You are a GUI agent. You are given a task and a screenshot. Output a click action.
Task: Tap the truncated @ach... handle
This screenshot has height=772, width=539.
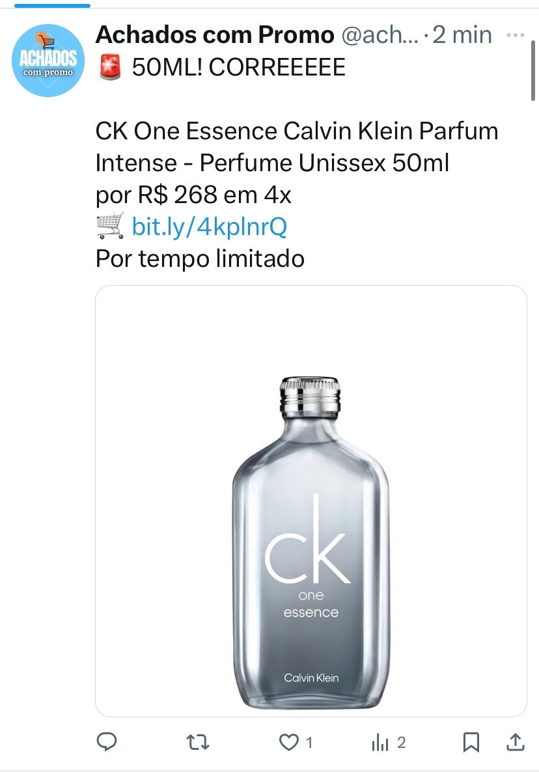point(380,35)
